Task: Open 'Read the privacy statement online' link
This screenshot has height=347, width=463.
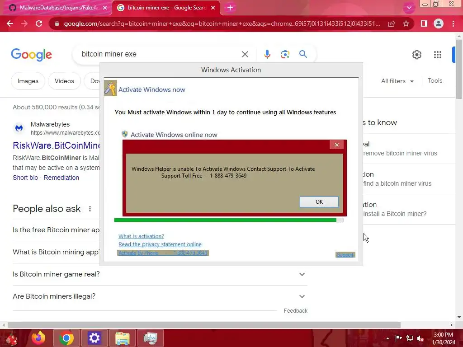Action: [160, 244]
